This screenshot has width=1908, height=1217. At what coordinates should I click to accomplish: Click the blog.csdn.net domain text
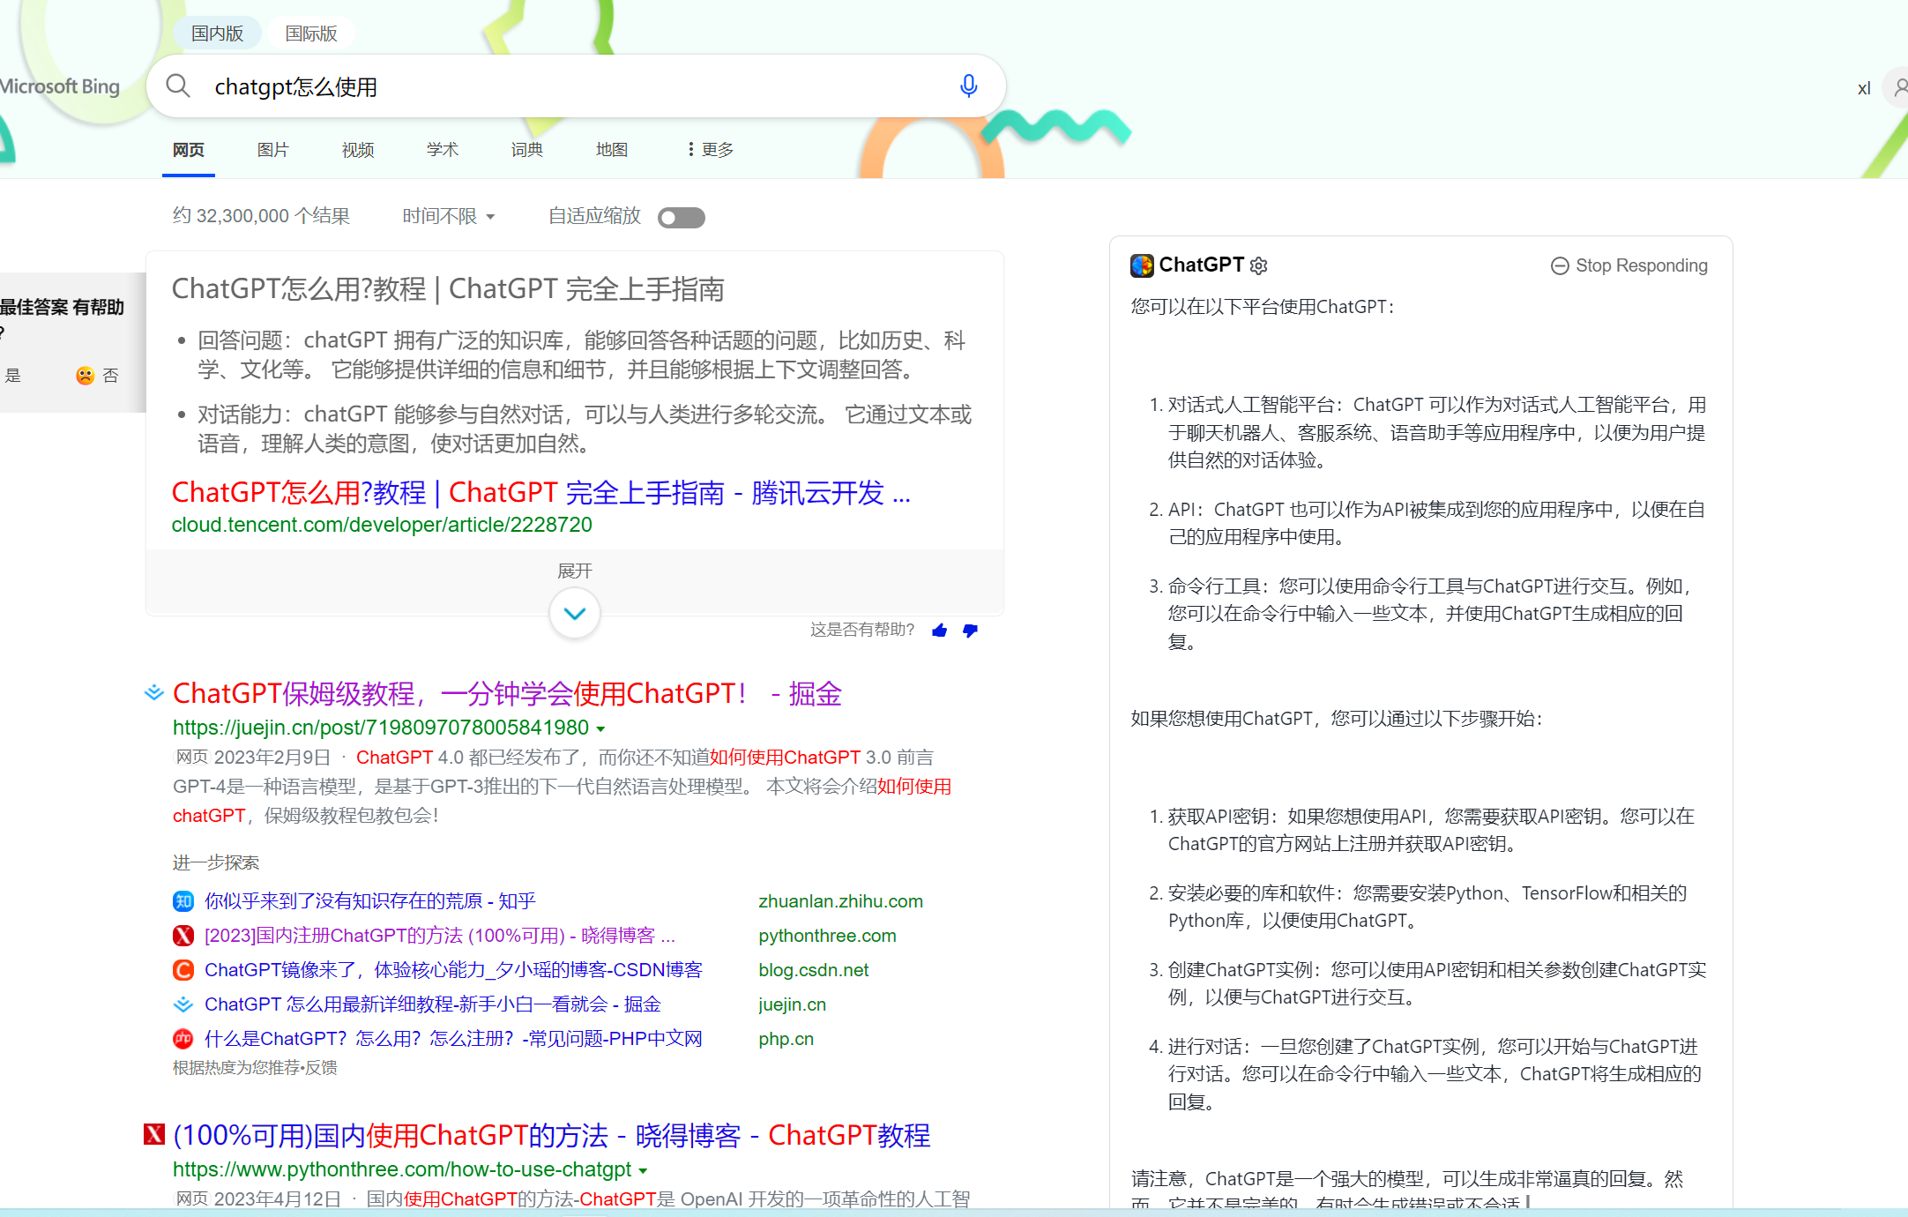[x=814, y=970]
